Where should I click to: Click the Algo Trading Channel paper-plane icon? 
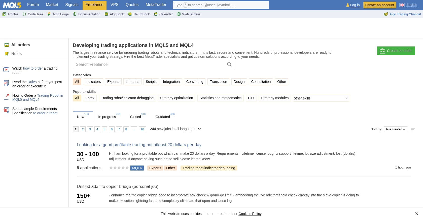pyautogui.click(x=386, y=14)
